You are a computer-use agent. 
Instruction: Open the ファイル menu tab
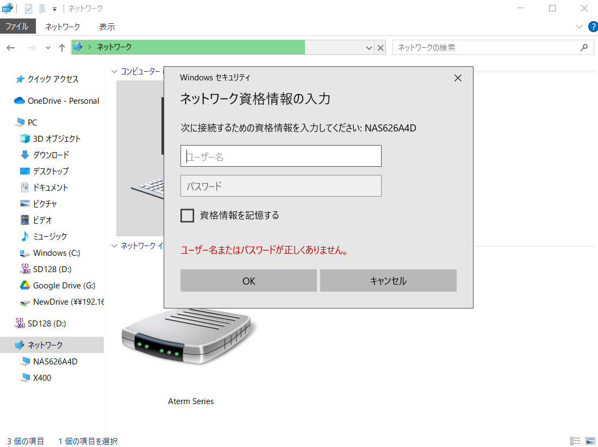tap(17, 27)
